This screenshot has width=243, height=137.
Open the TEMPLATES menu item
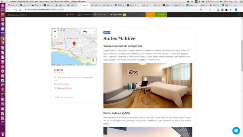[100, 15]
